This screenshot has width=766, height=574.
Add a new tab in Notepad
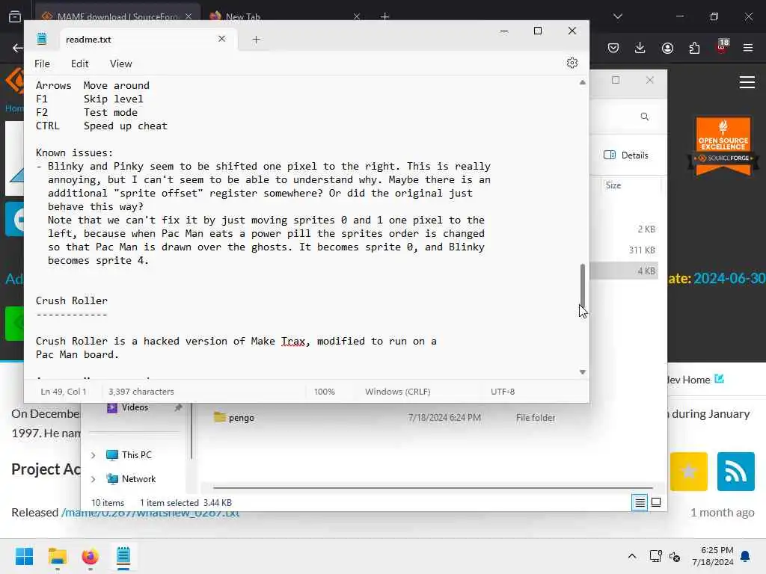256,40
